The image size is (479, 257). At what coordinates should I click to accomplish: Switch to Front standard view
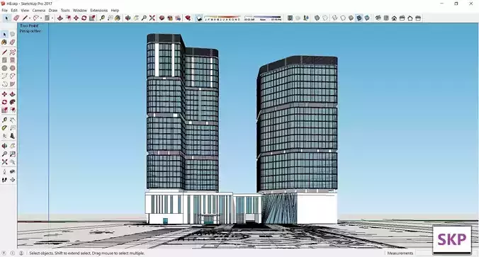pos(394,18)
